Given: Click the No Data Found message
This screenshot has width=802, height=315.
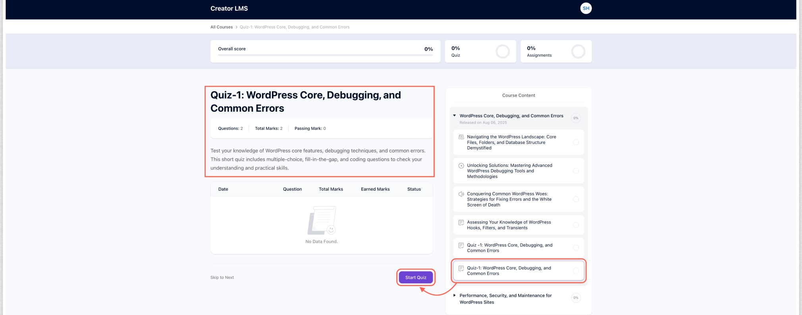Looking at the screenshot, I should tap(322, 242).
